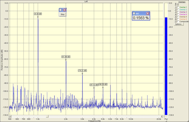
Task: Close the IMD readout window
Action: click(x=148, y=14)
